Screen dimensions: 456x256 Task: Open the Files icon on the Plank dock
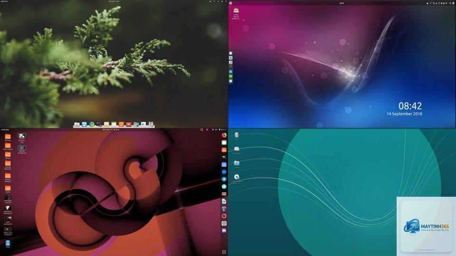[77, 125]
